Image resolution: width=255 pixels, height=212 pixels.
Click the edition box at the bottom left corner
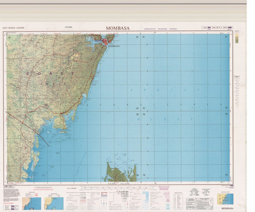[11, 207]
